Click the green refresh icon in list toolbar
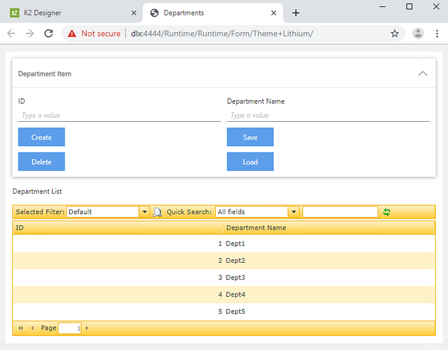Screen dimensions: 448x350 coord(387,212)
